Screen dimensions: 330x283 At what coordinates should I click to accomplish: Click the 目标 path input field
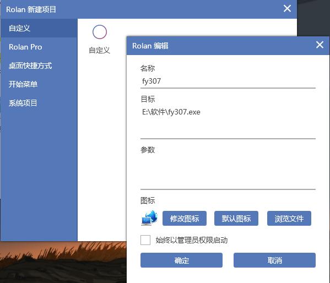(x=228, y=122)
